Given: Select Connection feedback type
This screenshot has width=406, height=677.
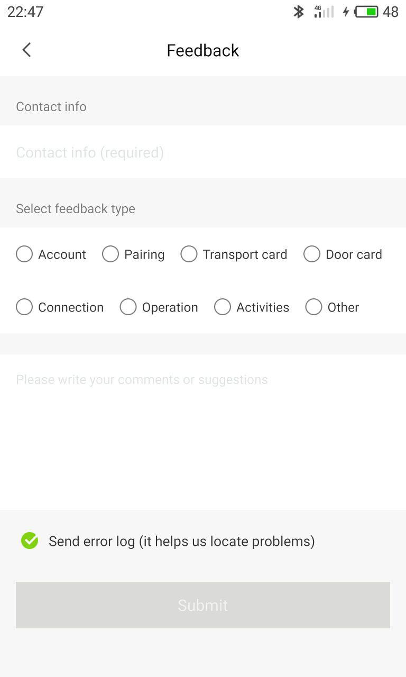Looking at the screenshot, I should point(24,307).
